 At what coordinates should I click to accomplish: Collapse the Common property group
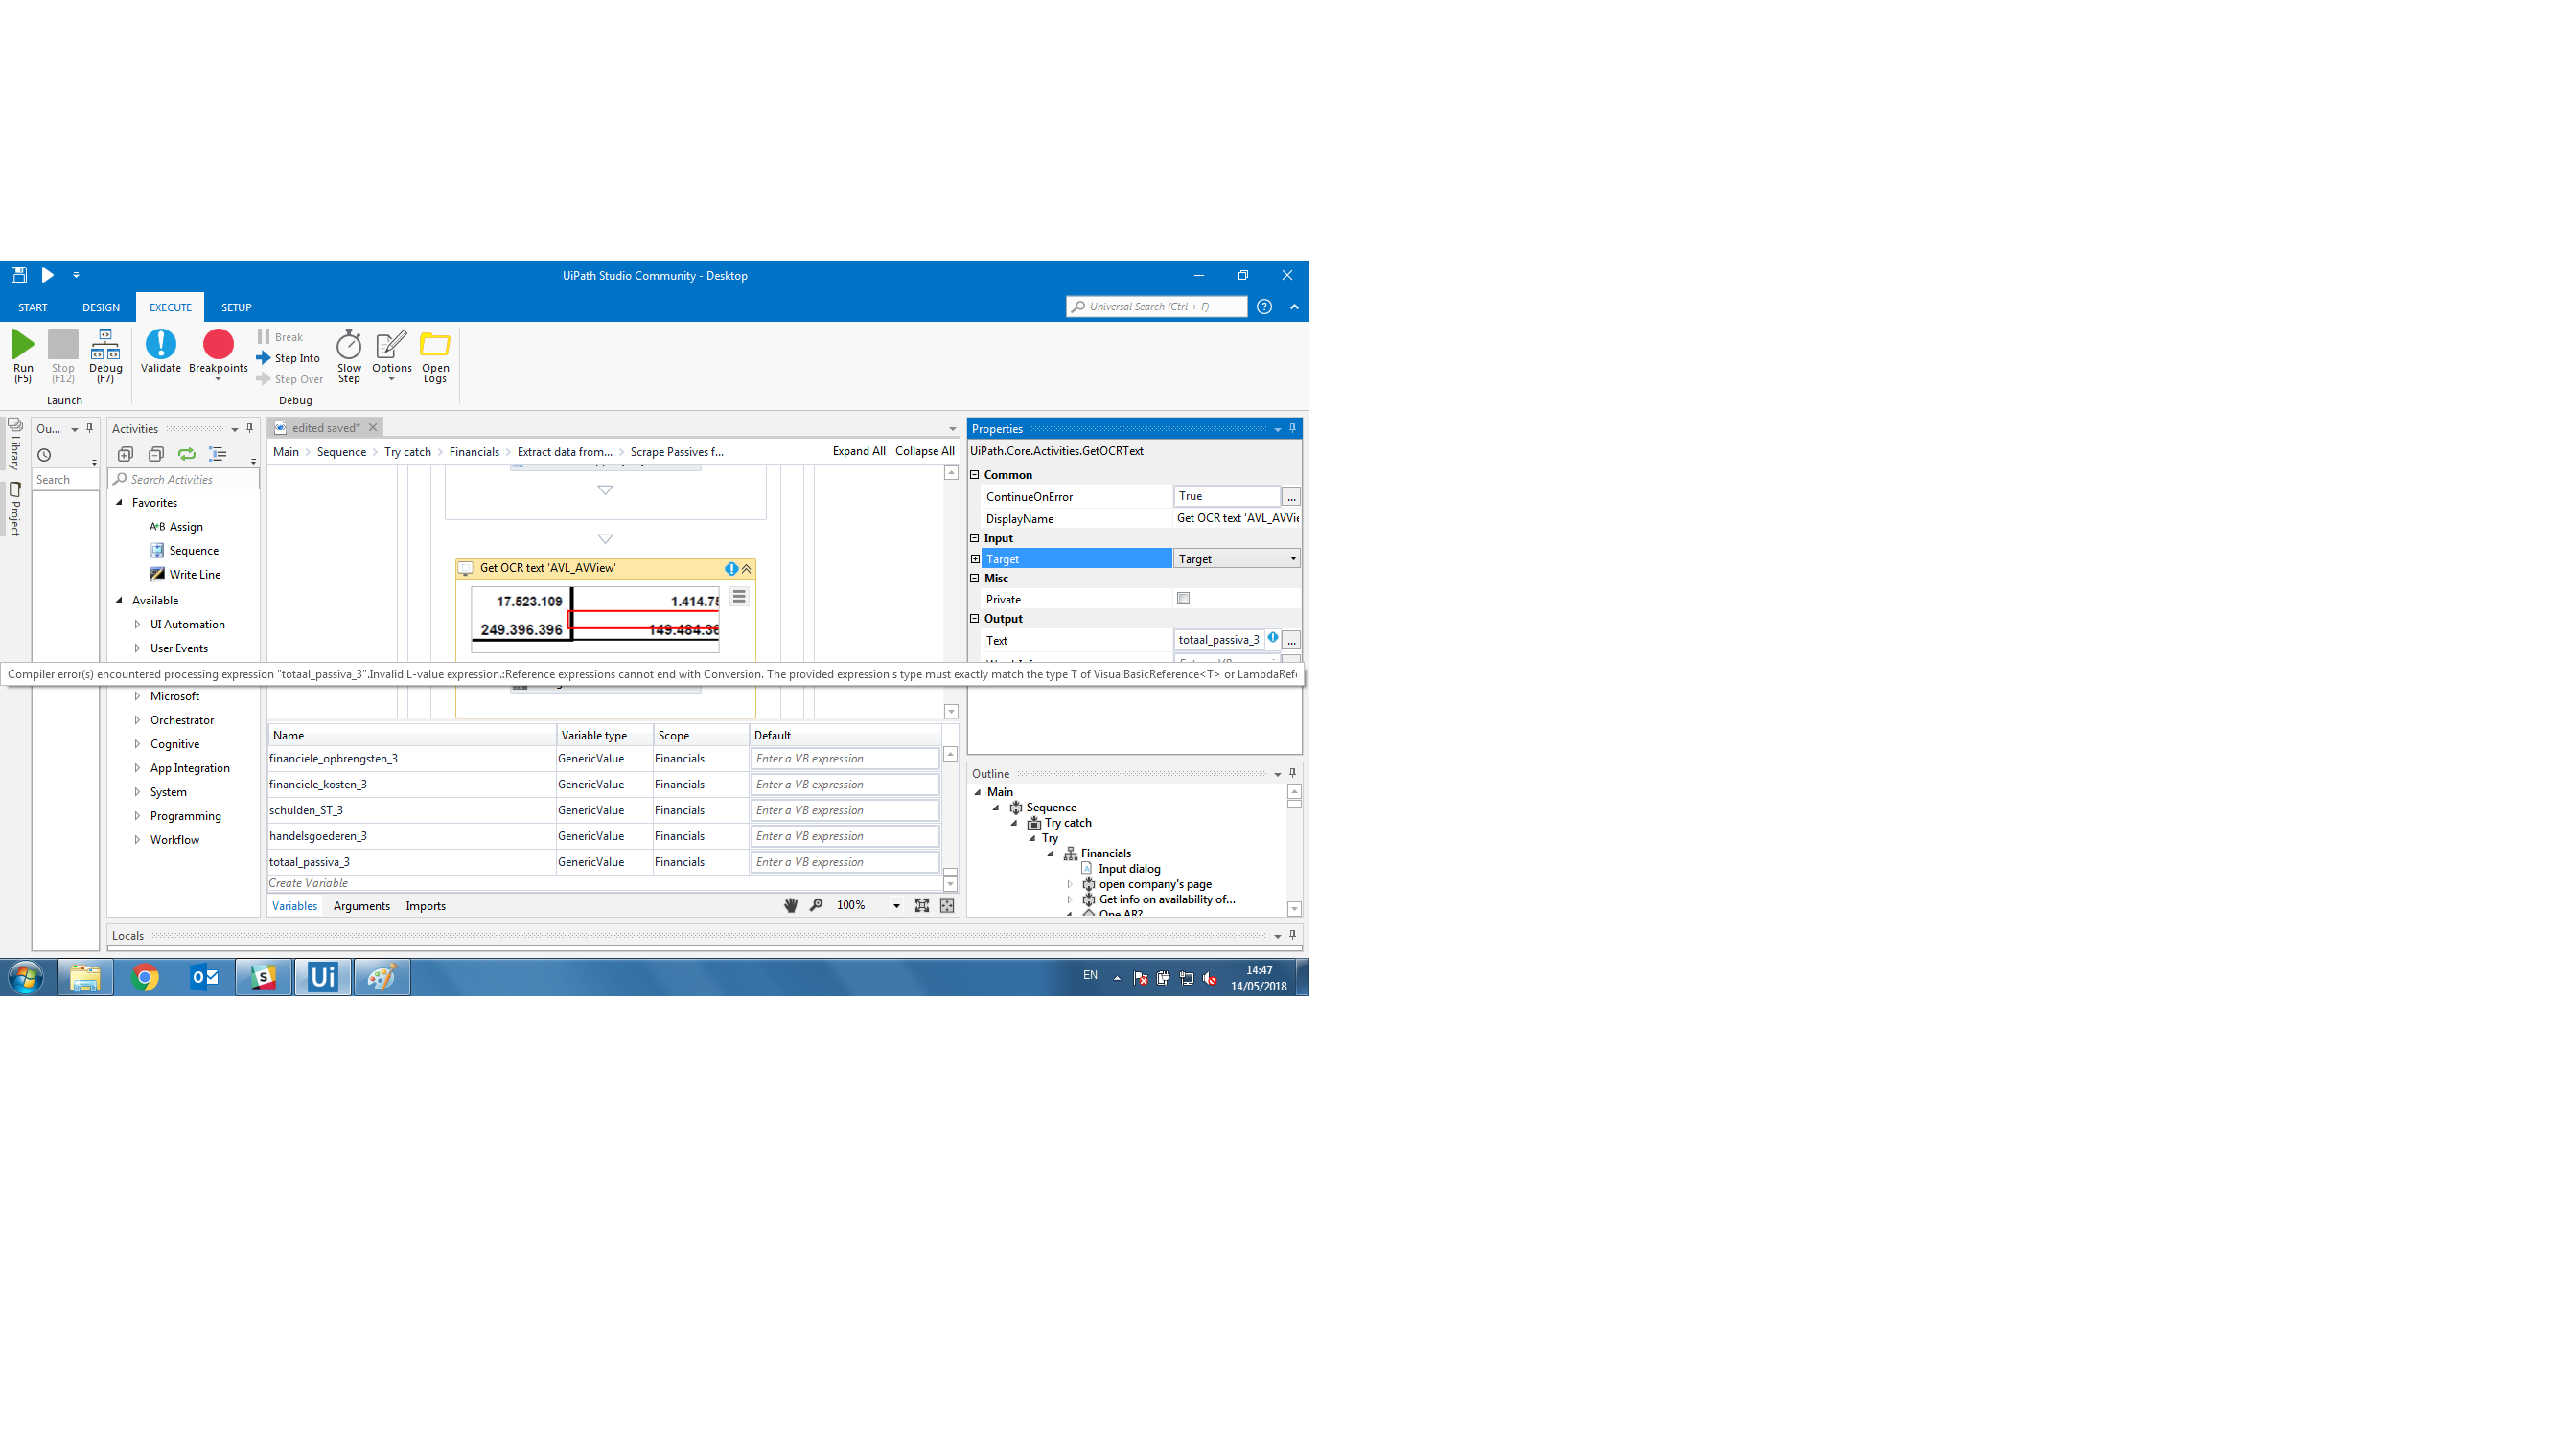[x=976, y=475]
